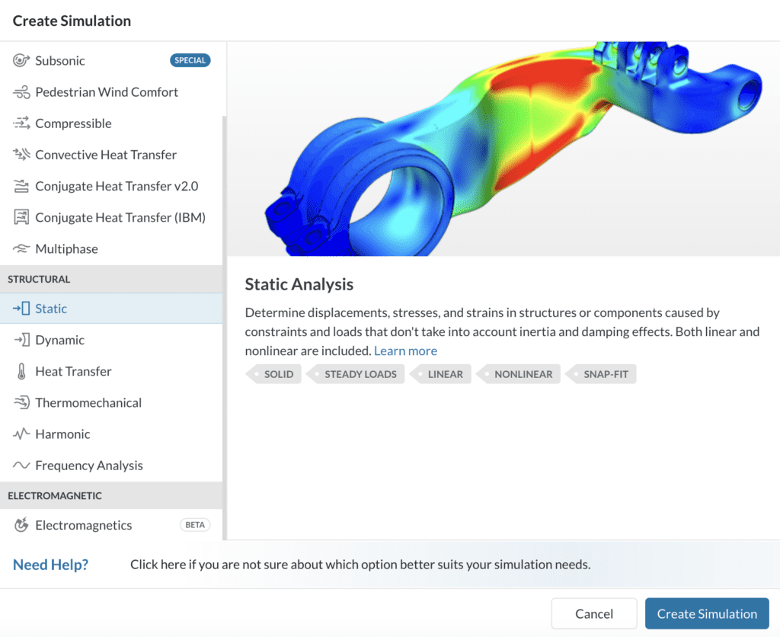Click the Harmonic analysis waveform icon
Image resolution: width=780 pixels, height=637 pixels.
(x=21, y=434)
